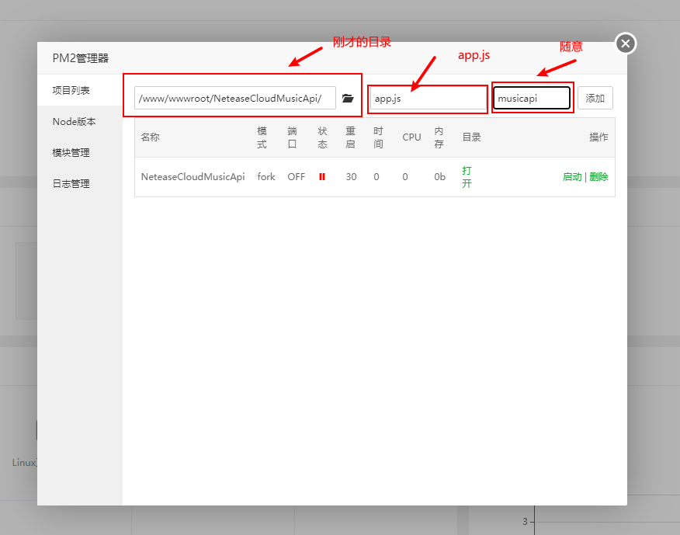
Task: Click the 名称 column header
Action: tap(150, 137)
